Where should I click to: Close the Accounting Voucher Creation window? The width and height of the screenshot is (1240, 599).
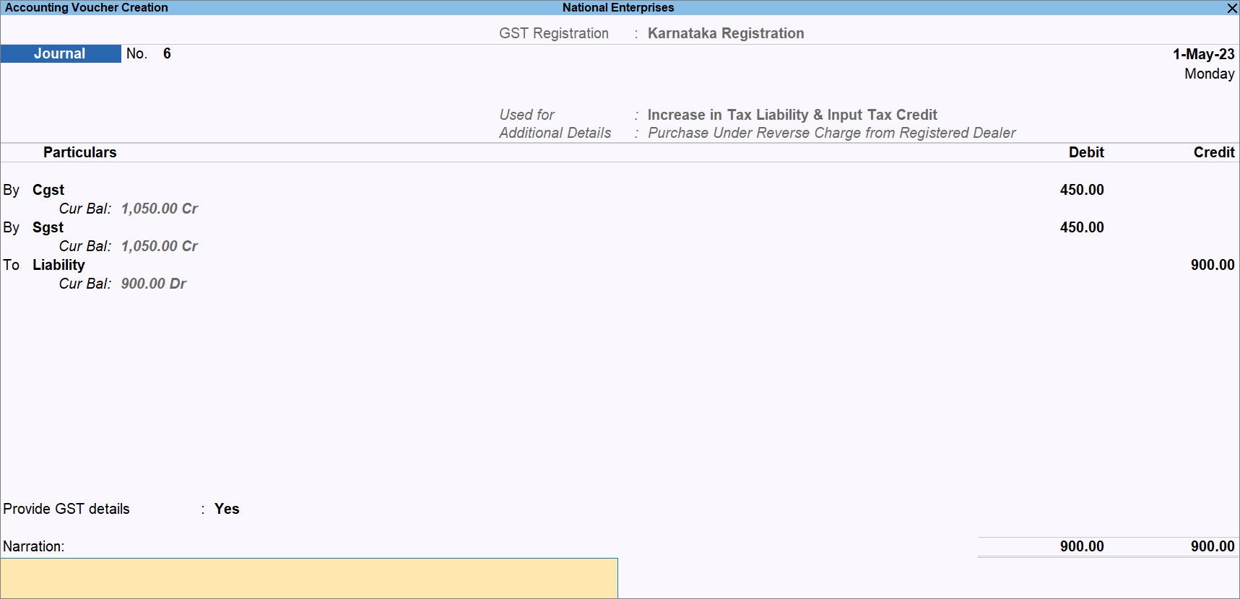pyautogui.click(x=1231, y=8)
